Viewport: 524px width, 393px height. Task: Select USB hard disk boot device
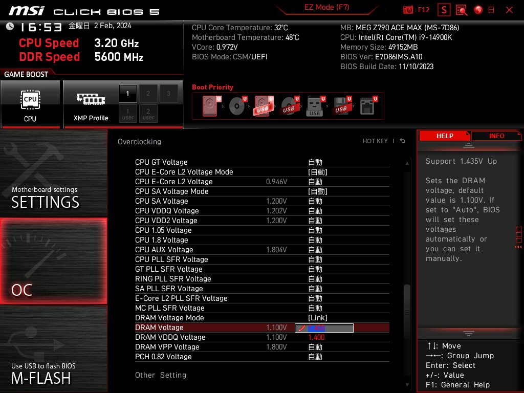coord(264,106)
